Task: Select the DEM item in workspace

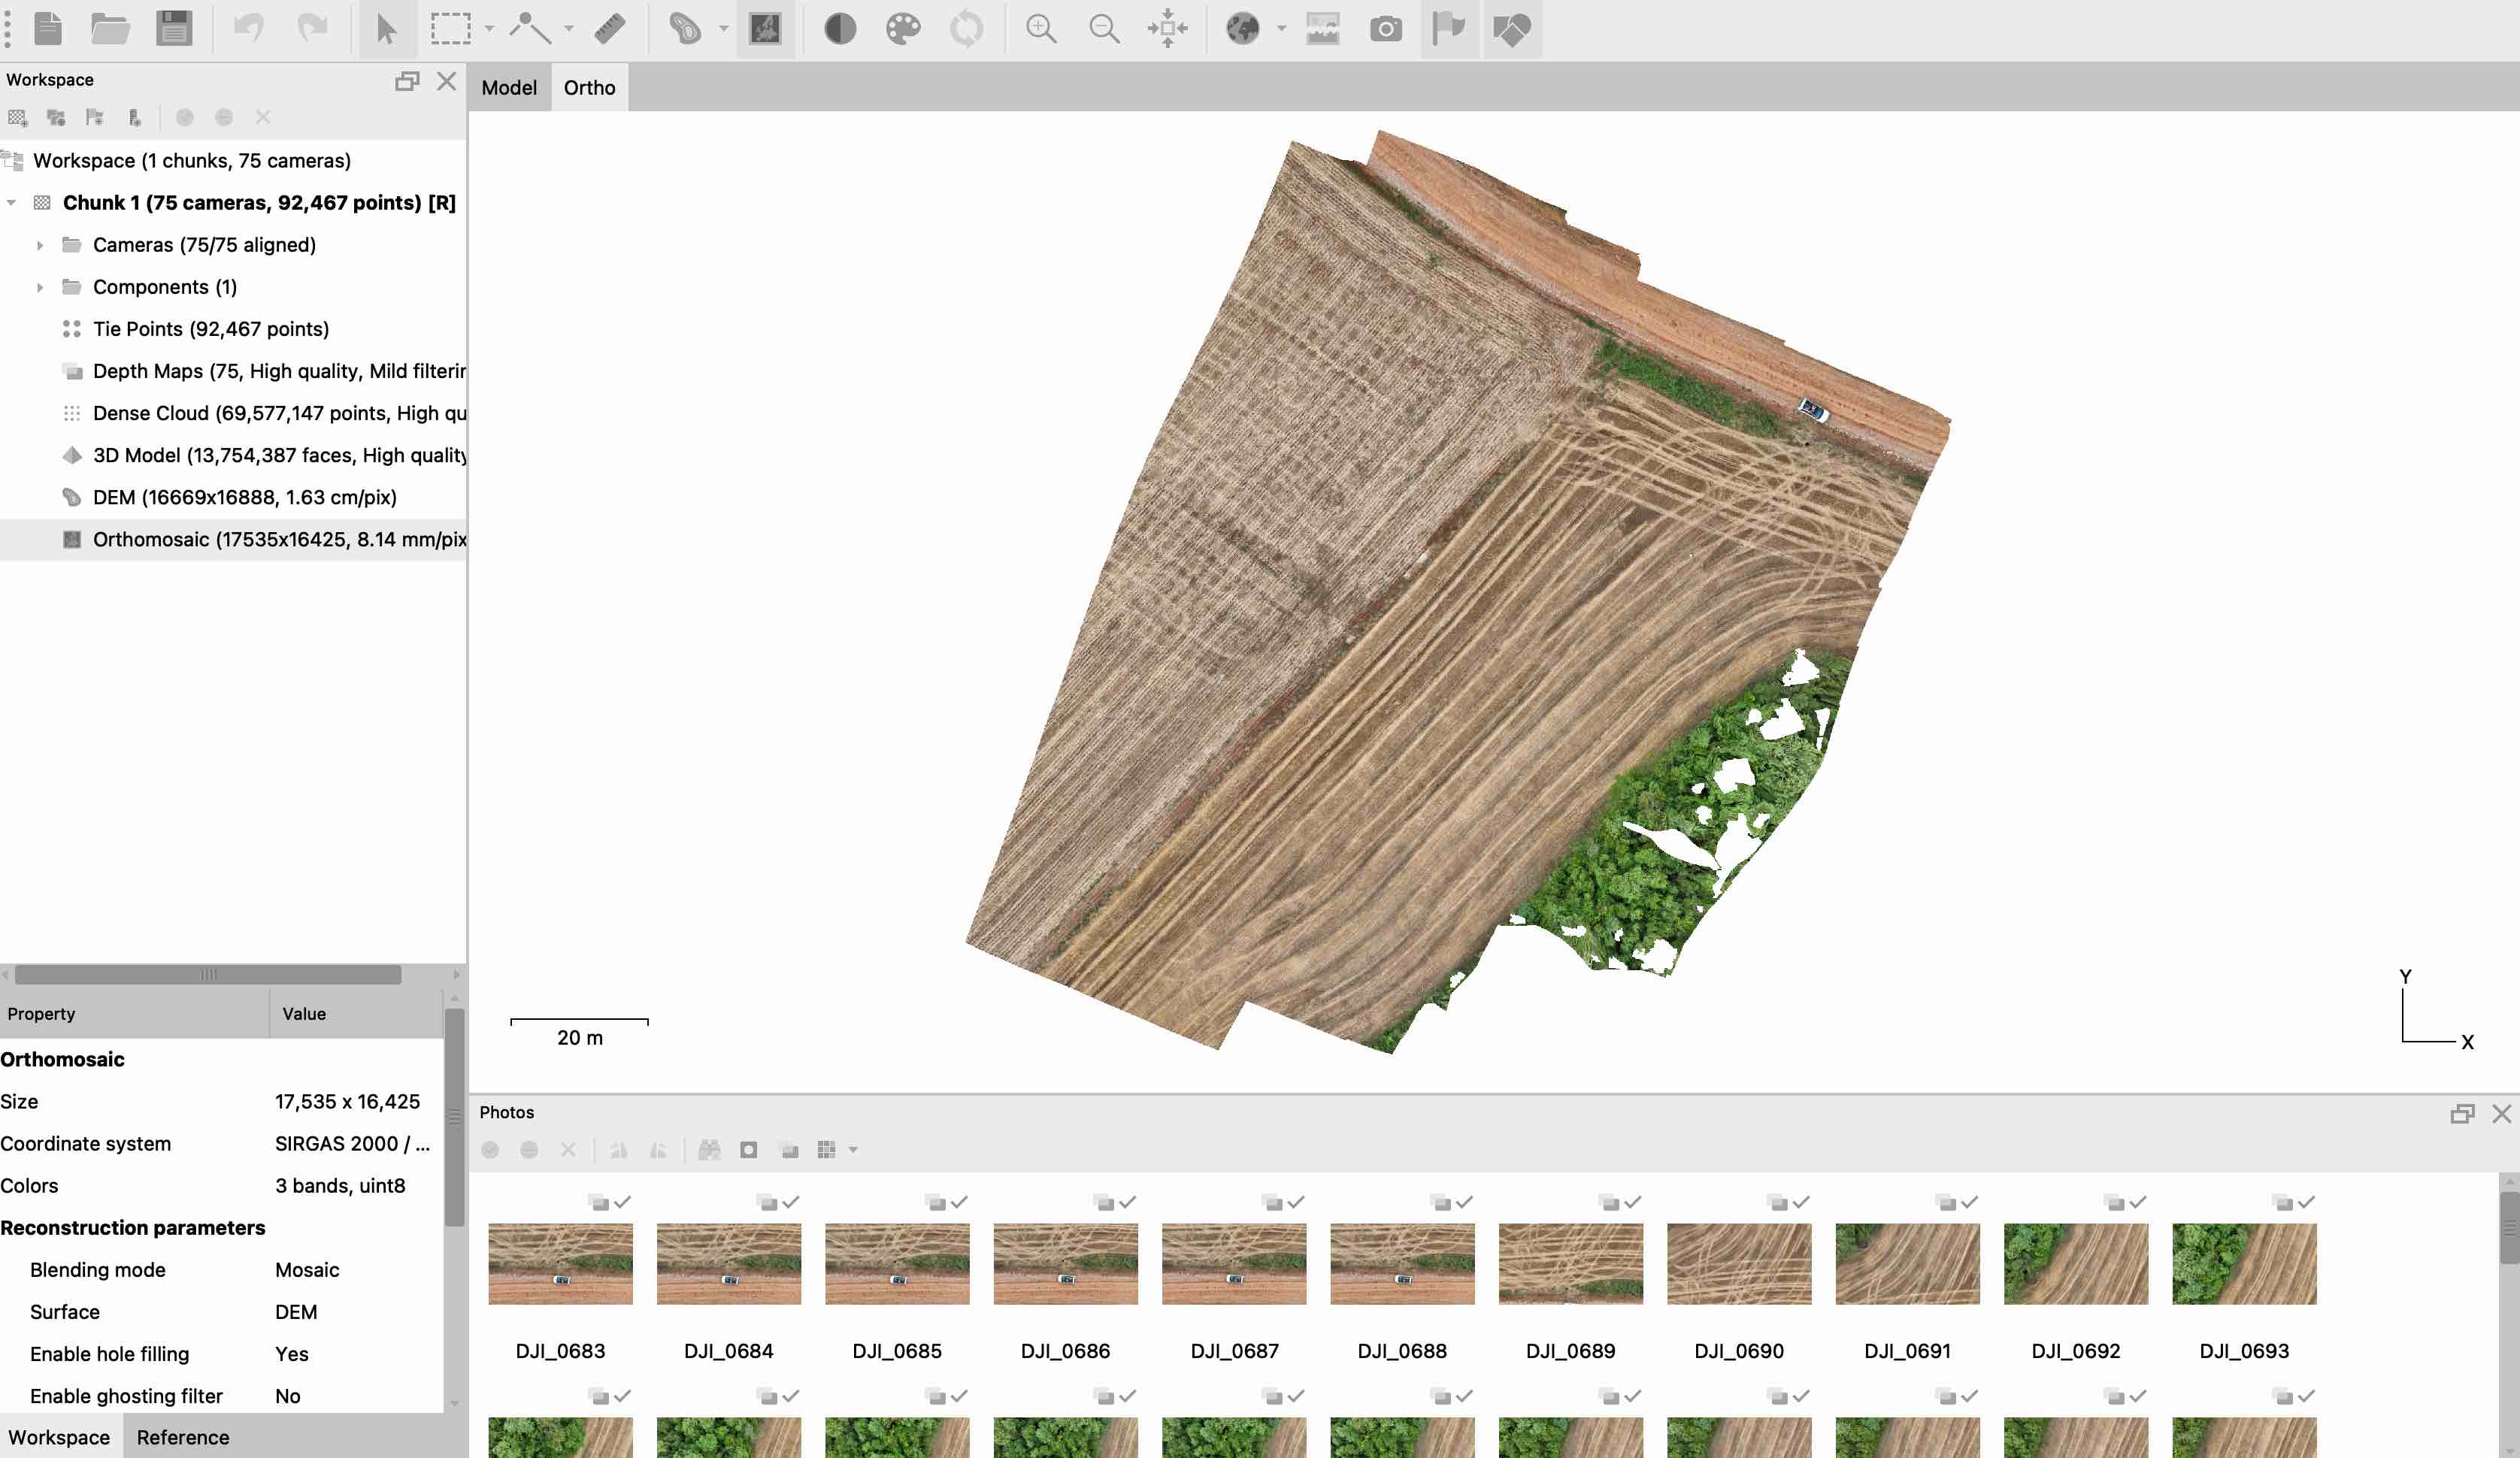Action: click(x=244, y=497)
